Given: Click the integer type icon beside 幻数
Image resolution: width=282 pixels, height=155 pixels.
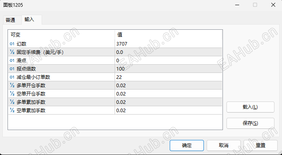Looking at the screenshot, I should (x=12, y=44).
